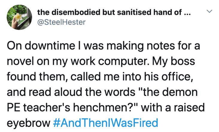Visit the @SteelHester handle

[x=61, y=22]
